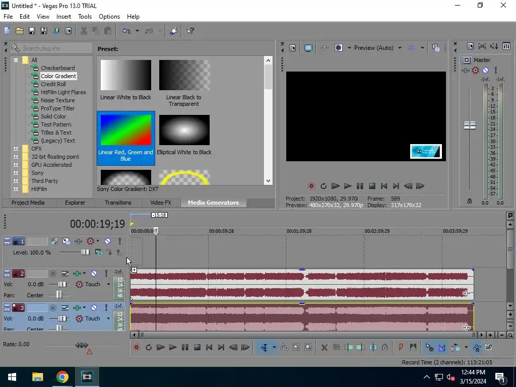Viewport: 516px width, 387px height.
Task: Toggle Enable Snapping on timeline toolbar
Action: pos(429,348)
